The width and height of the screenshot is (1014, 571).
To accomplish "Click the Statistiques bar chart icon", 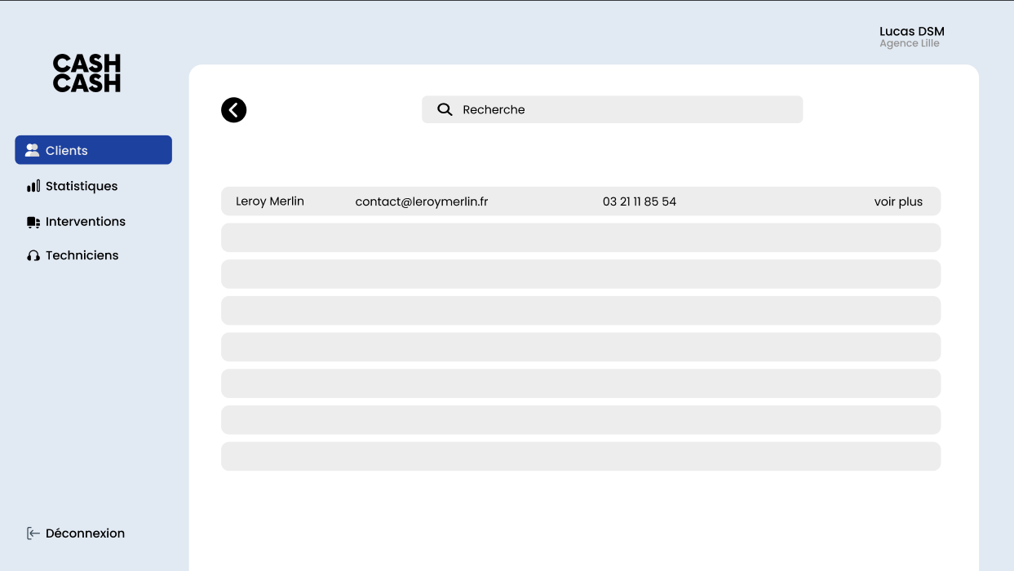I will (33, 186).
